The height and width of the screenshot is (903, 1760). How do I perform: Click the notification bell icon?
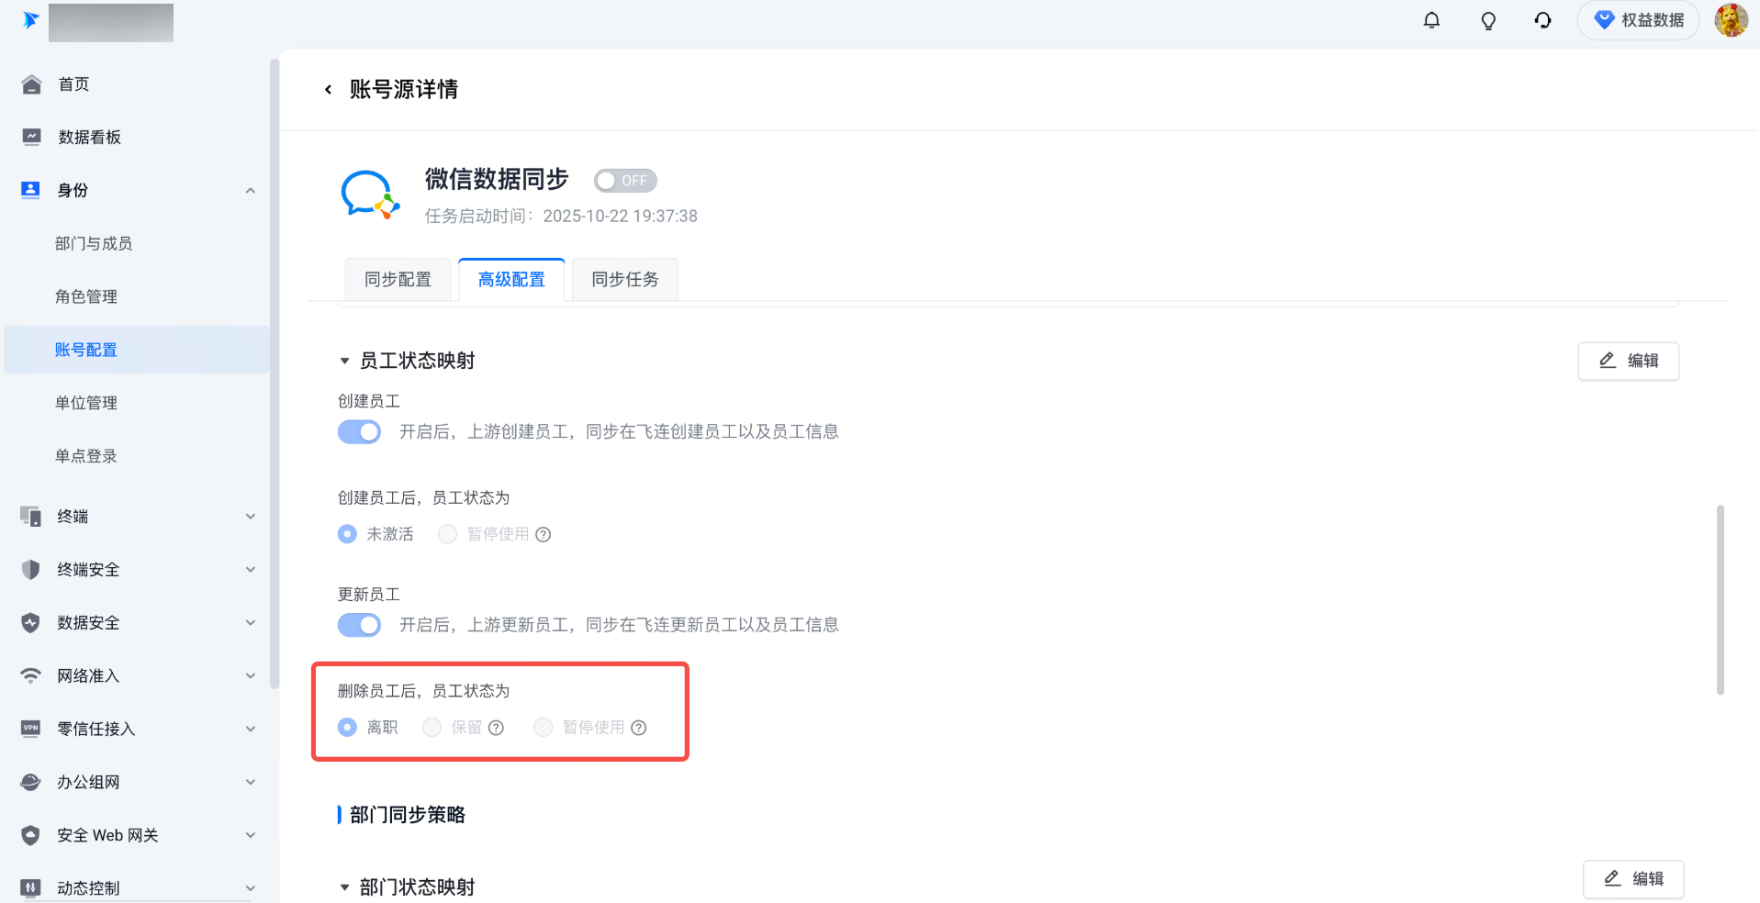point(1431,20)
